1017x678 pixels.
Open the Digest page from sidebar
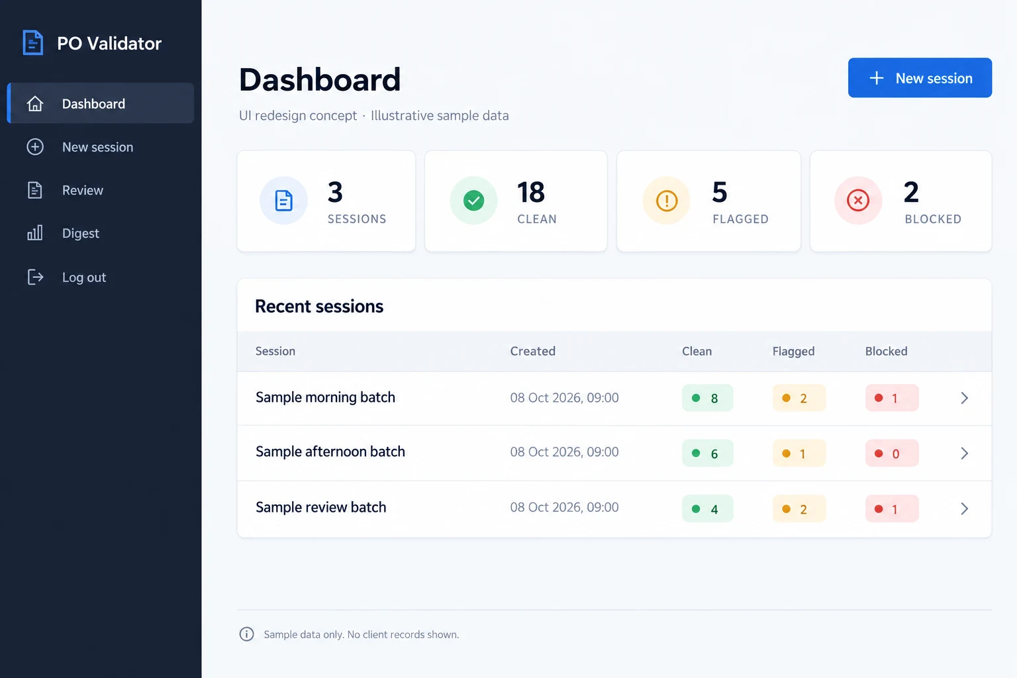(x=101, y=233)
